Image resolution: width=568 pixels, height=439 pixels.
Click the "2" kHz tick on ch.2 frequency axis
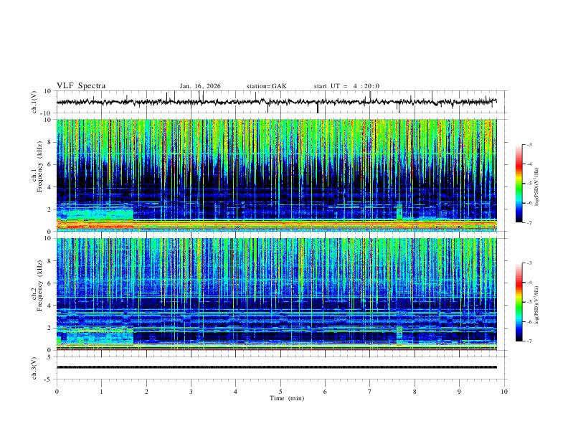coord(49,328)
